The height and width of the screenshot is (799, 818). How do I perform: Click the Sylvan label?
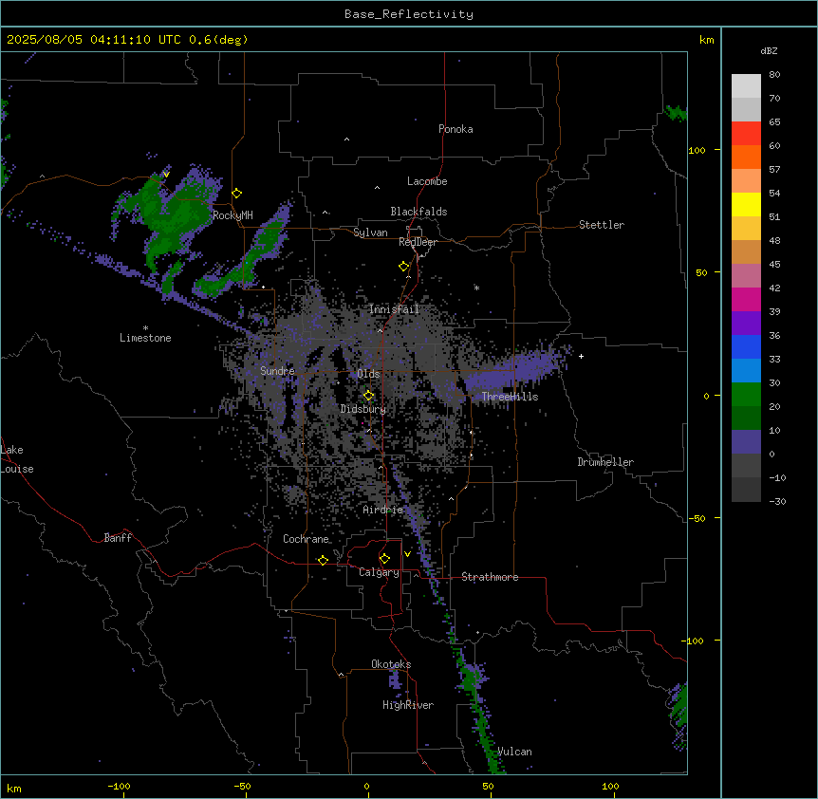370,232
